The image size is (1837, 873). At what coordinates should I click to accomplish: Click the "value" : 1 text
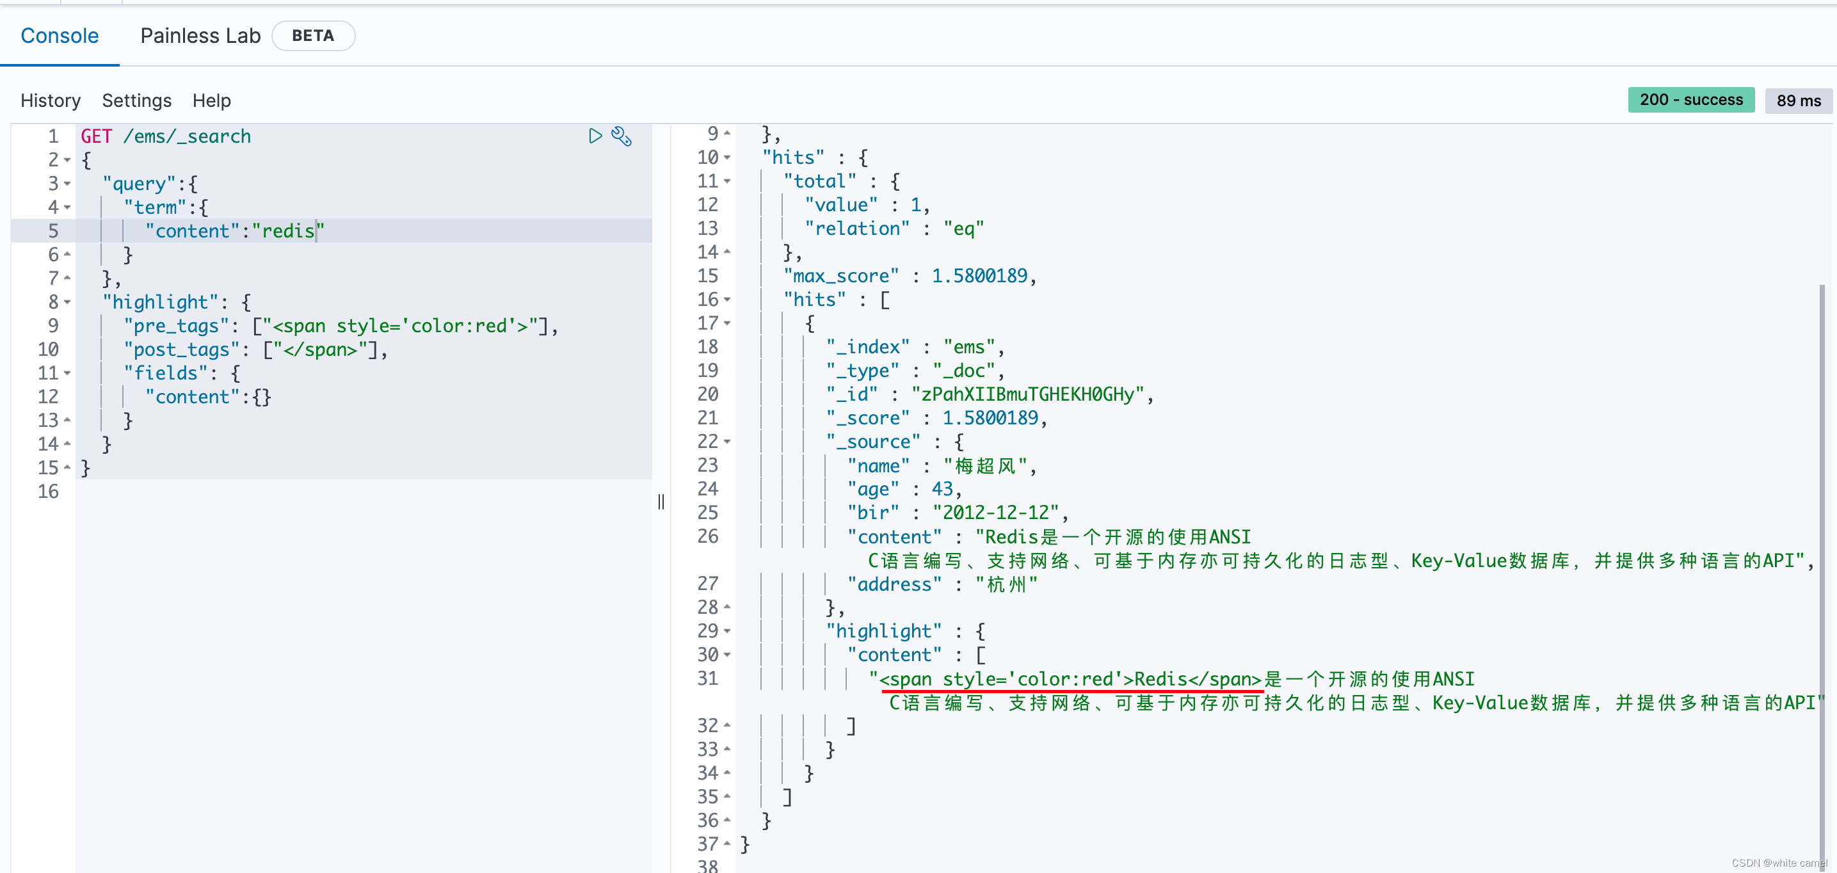(867, 205)
